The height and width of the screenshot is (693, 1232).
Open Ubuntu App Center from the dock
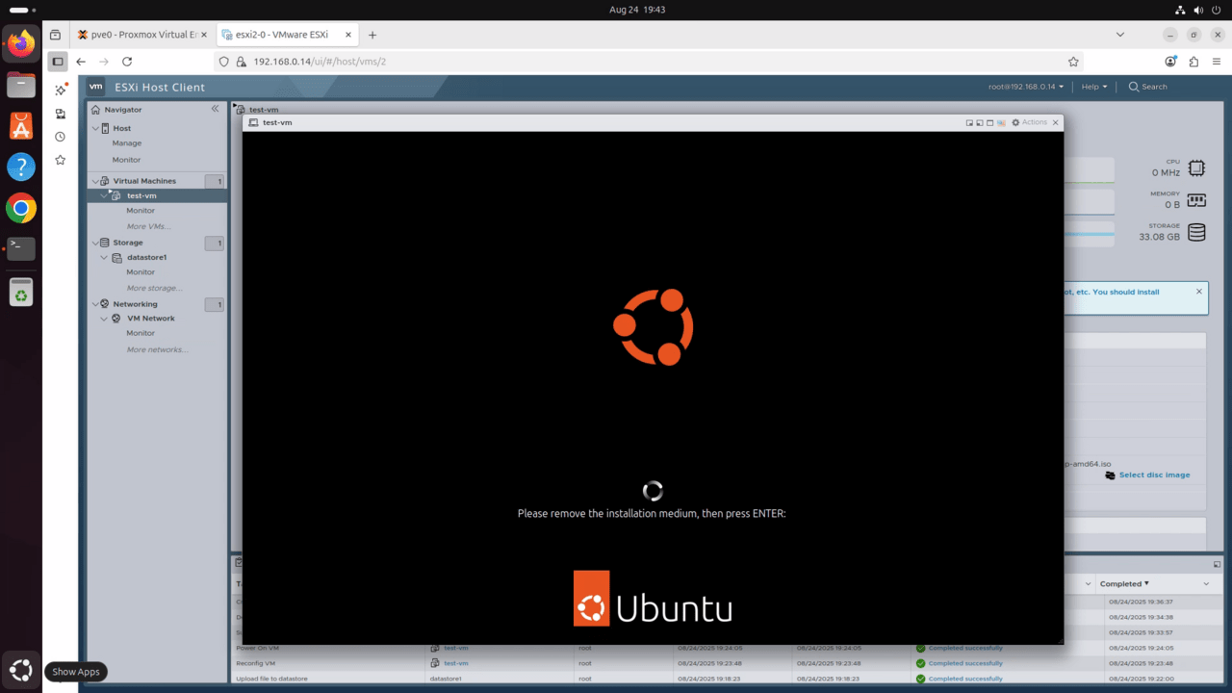point(21,125)
